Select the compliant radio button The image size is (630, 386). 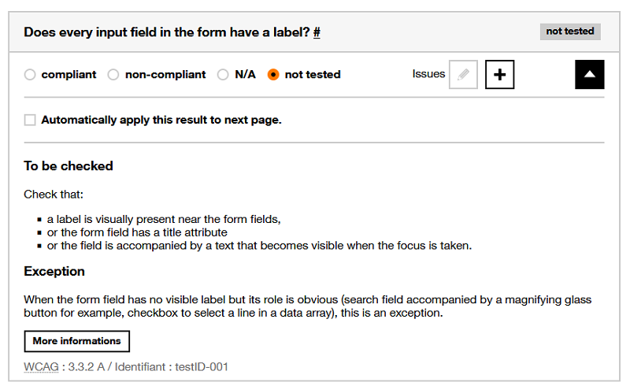pos(30,75)
